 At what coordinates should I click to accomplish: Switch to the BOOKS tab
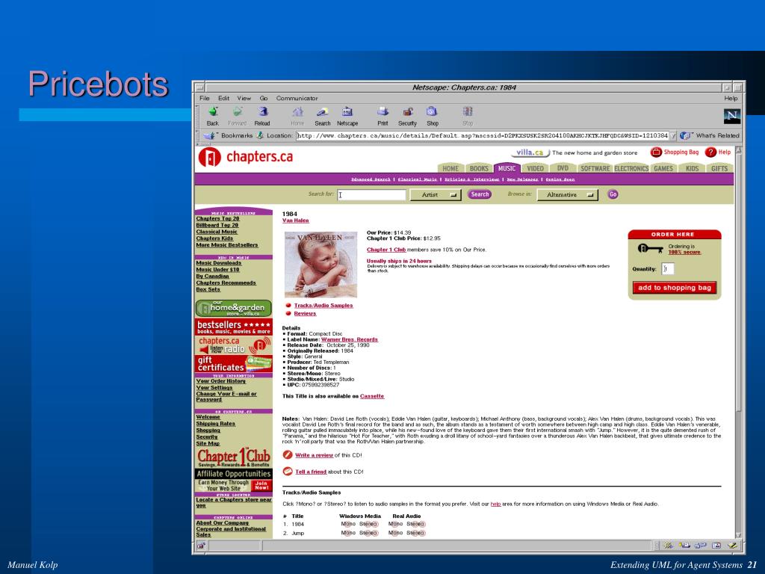pos(479,168)
